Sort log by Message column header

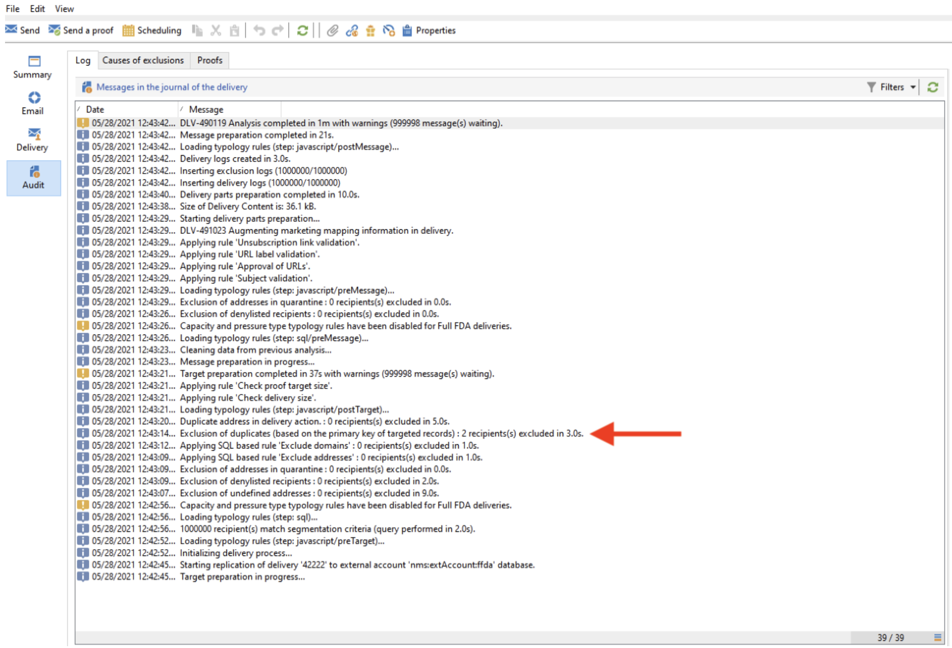pos(206,109)
